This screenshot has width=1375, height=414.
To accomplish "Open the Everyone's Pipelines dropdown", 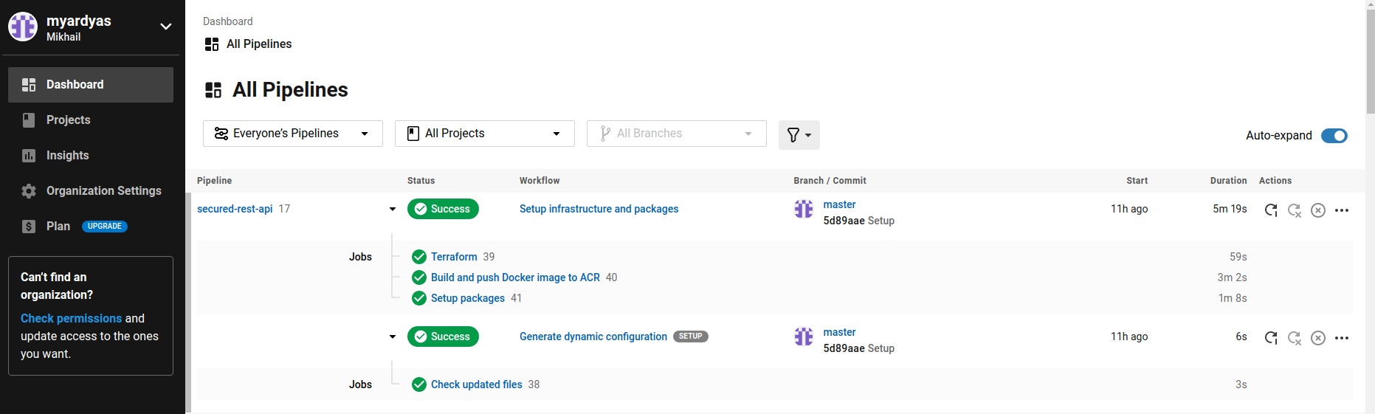I will 292,134.
